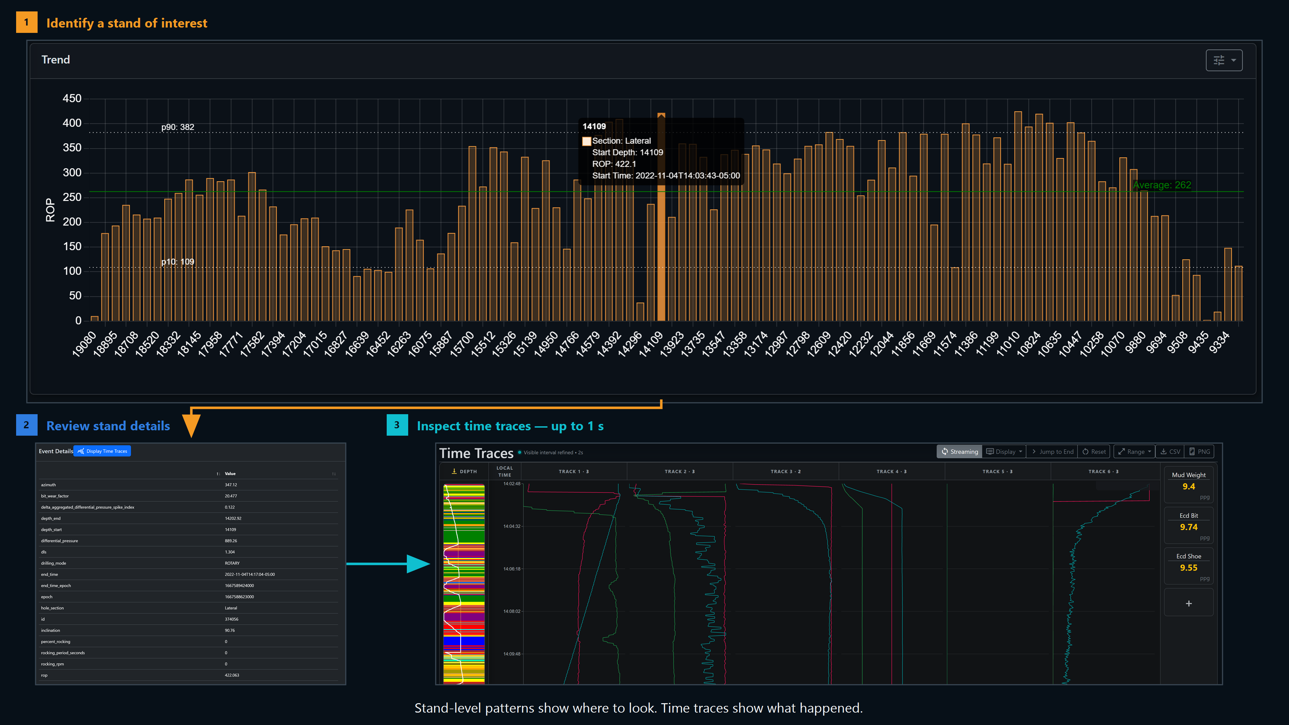Click the 14:04:32 time label

[512, 526]
